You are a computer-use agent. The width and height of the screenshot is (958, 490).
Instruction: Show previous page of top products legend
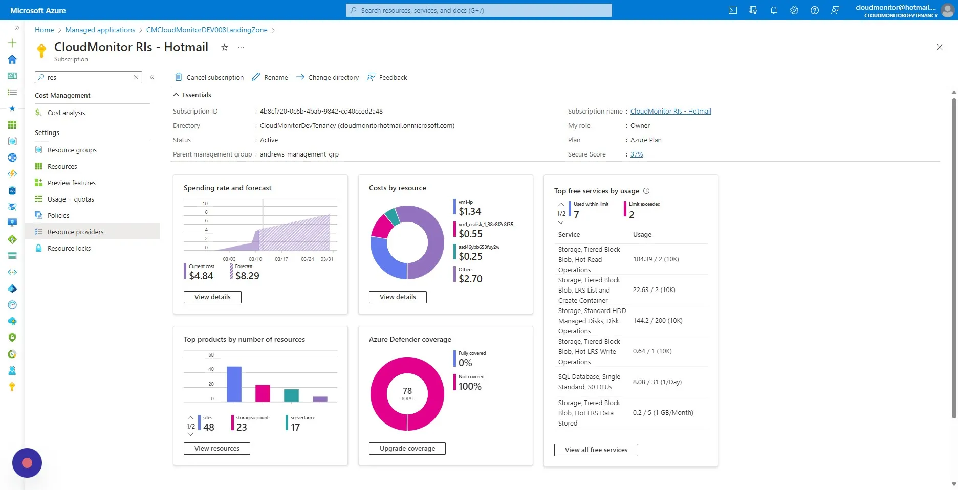pos(190,418)
